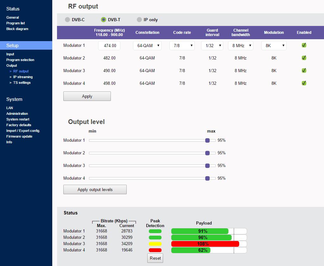Open TS settings submenu item
The image size is (324, 266).
pyautogui.click(x=22, y=83)
